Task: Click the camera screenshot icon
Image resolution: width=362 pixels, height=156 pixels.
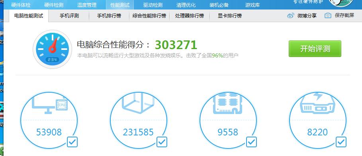Action: click(328, 15)
